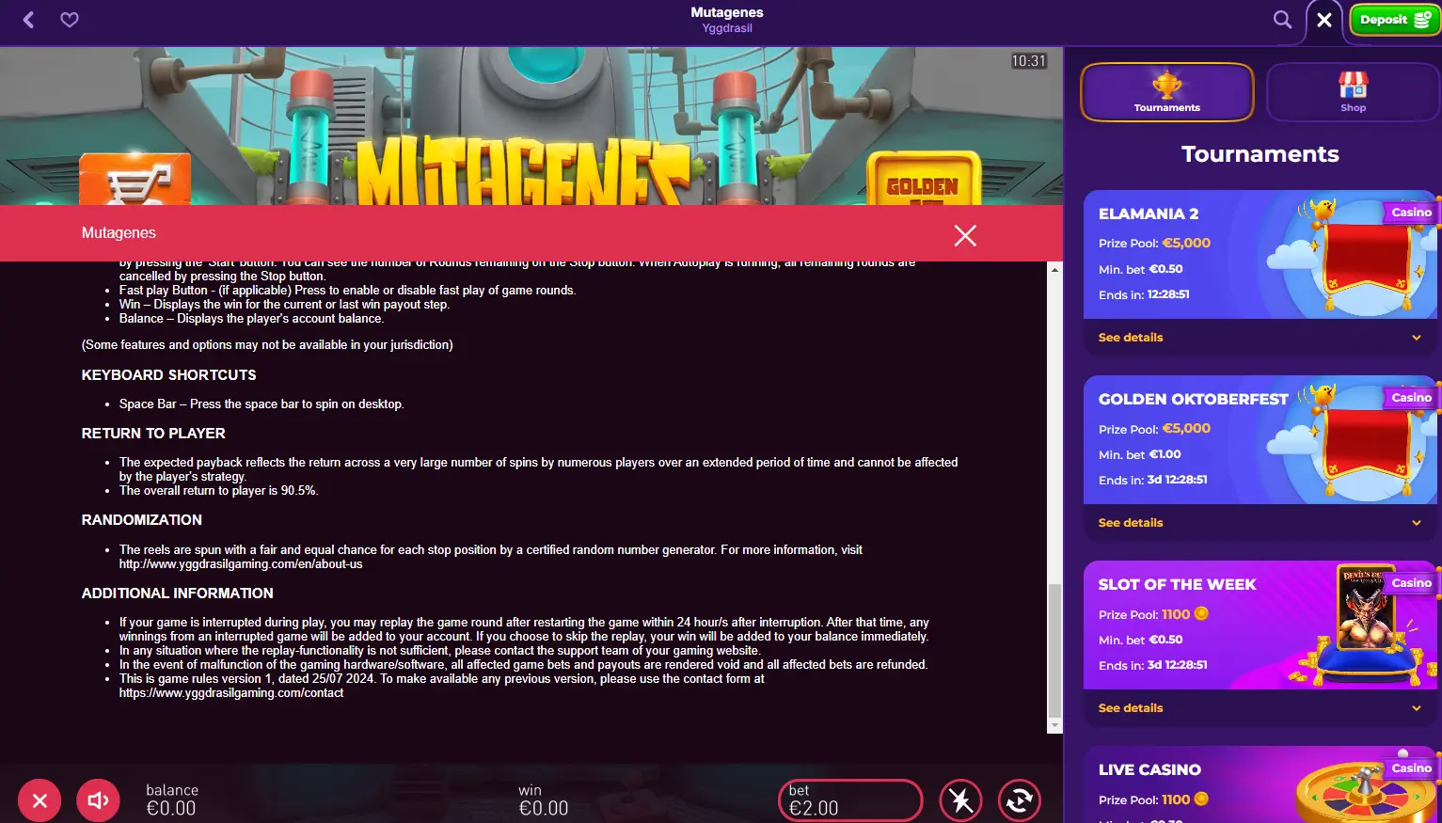Click Casino tag on ELAMANIA 2
Screen dimensions: 1442x823
tap(1411, 213)
